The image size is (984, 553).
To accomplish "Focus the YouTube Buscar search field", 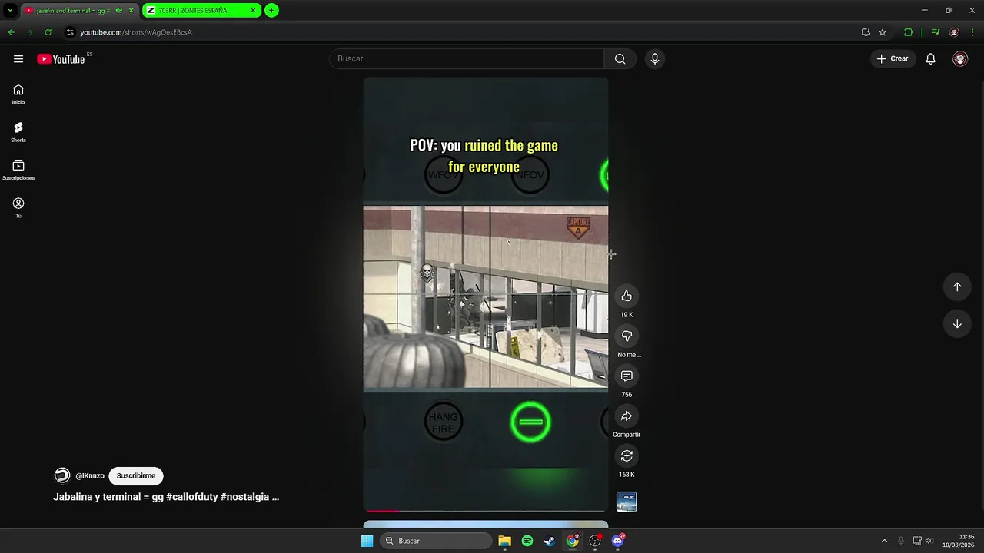I will tap(467, 59).
